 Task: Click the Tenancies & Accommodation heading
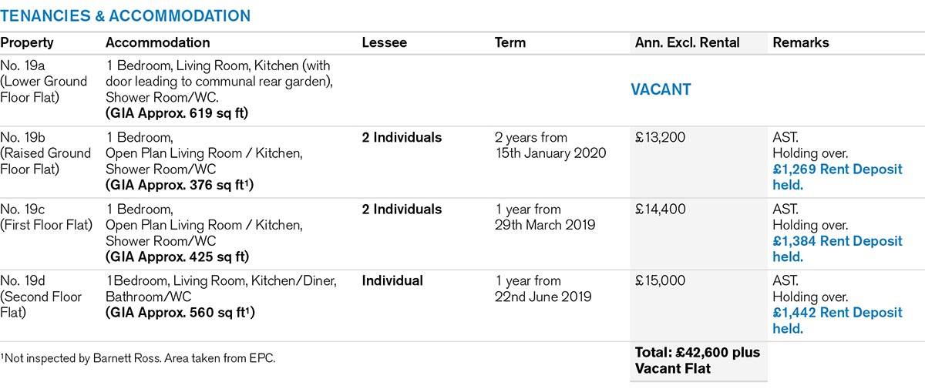[126, 16]
